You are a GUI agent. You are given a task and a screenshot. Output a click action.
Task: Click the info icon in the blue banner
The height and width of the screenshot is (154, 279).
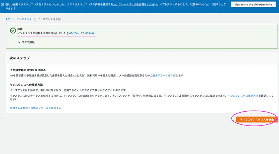pos(2,5)
